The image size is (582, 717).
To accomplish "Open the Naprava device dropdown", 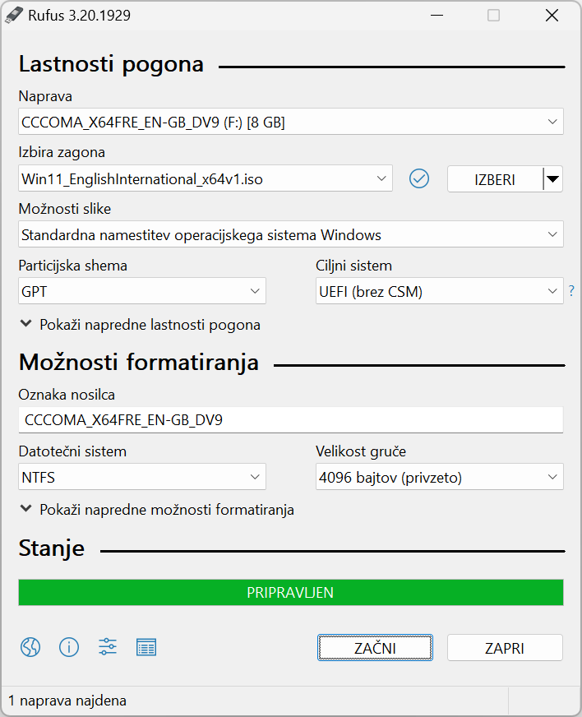I will pos(291,122).
